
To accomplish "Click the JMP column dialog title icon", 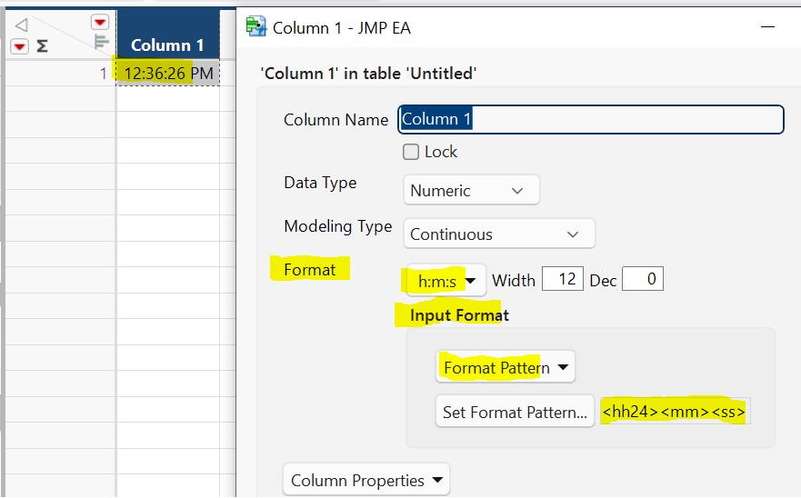I will point(256,27).
